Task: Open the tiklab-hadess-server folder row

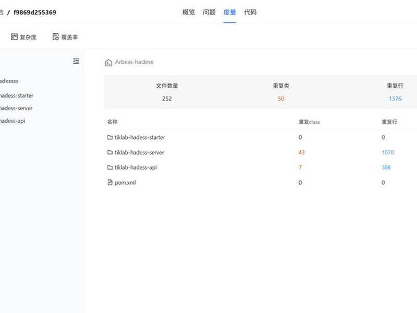Action: (x=139, y=152)
